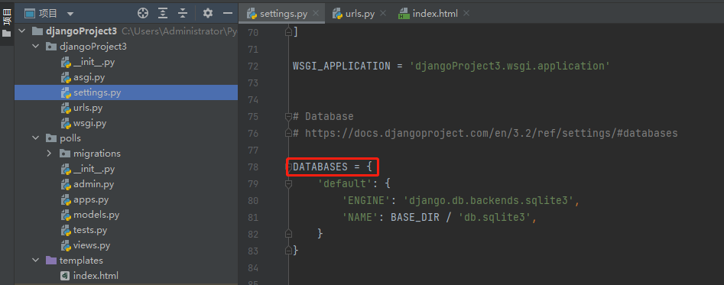Expand the migrations folder
This screenshot has height=285, width=724.
tap(49, 153)
